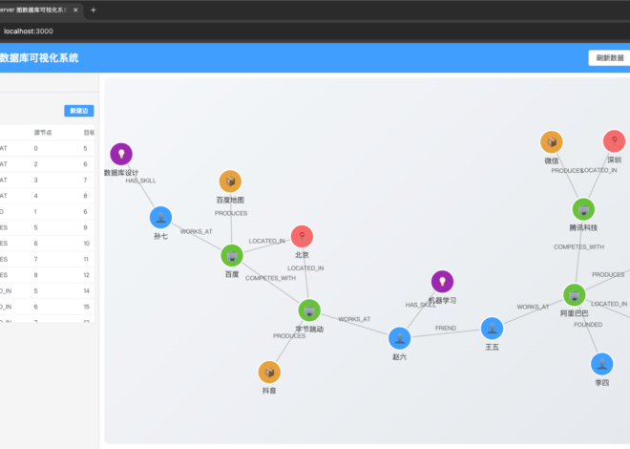Click the 李四 person node
Viewport: 630px width, 449px height.
(x=602, y=364)
